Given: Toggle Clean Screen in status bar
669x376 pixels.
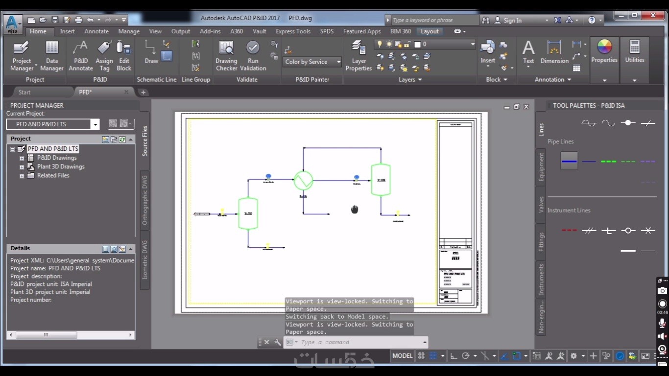Looking at the screenshot, I should (x=645, y=356).
